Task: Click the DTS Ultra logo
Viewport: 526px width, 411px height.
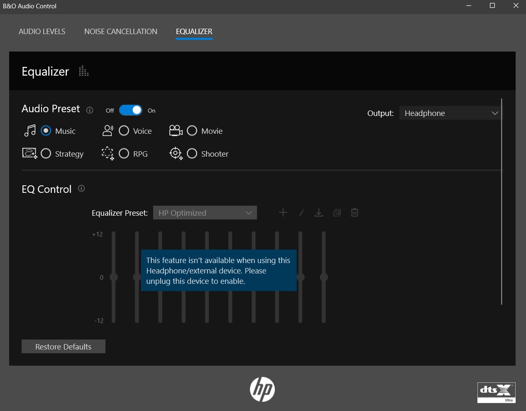Action: (496, 392)
